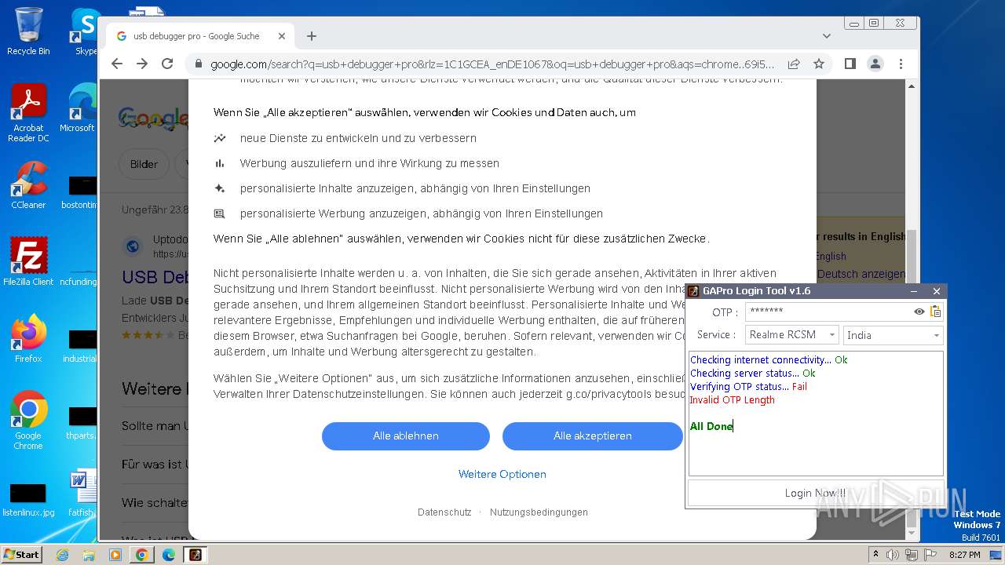
Task: Toggle OTP visibility eye icon
Action: pos(919,312)
